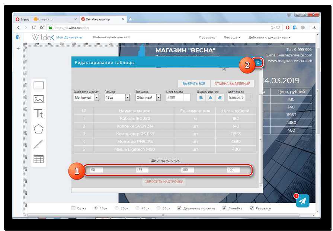Close the Lumpics.ru tab
The image size is (333, 231).
coord(76,19)
